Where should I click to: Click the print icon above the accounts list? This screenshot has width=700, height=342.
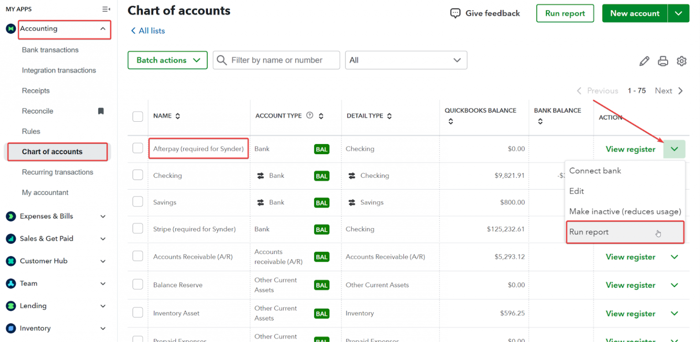tap(663, 61)
